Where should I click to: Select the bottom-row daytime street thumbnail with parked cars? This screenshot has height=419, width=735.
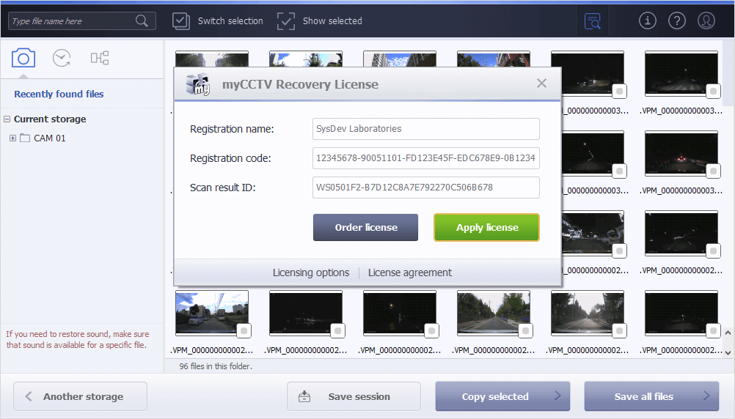212,312
